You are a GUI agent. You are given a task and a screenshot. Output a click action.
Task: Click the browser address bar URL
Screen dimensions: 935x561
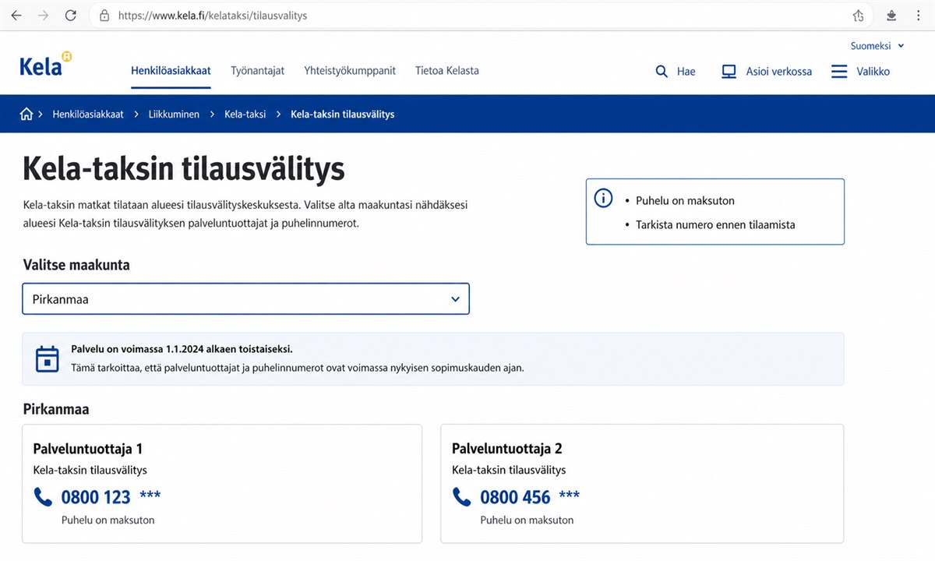click(x=213, y=16)
